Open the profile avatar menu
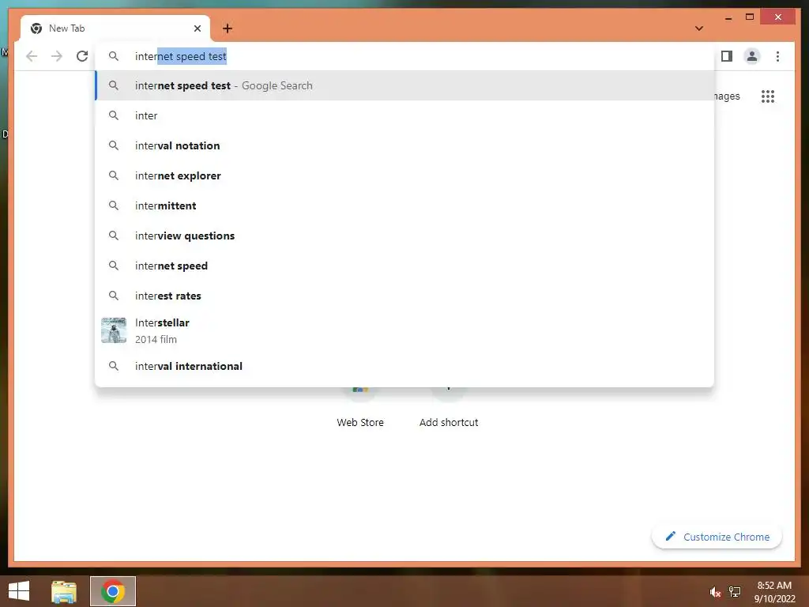 point(752,56)
